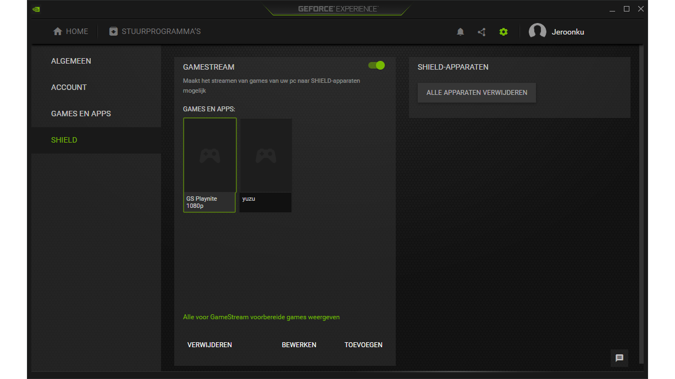The height and width of the screenshot is (379, 675).
Task: Click the Jeroonku profile avatar
Action: tap(537, 32)
